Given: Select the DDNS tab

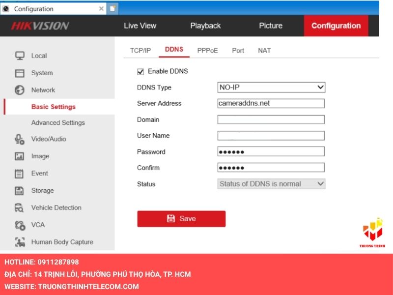Looking at the screenshot, I should (174, 50).
